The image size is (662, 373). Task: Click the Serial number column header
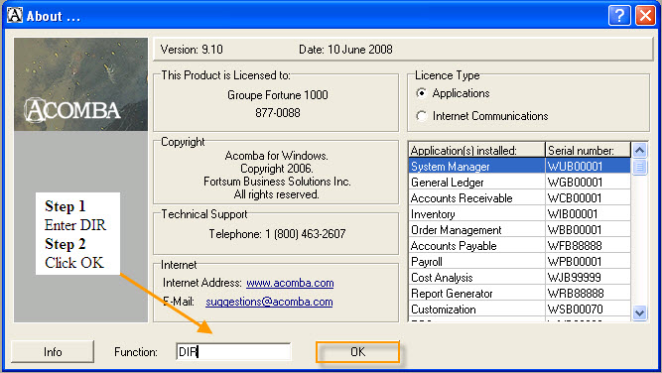[x=589, y=150]
